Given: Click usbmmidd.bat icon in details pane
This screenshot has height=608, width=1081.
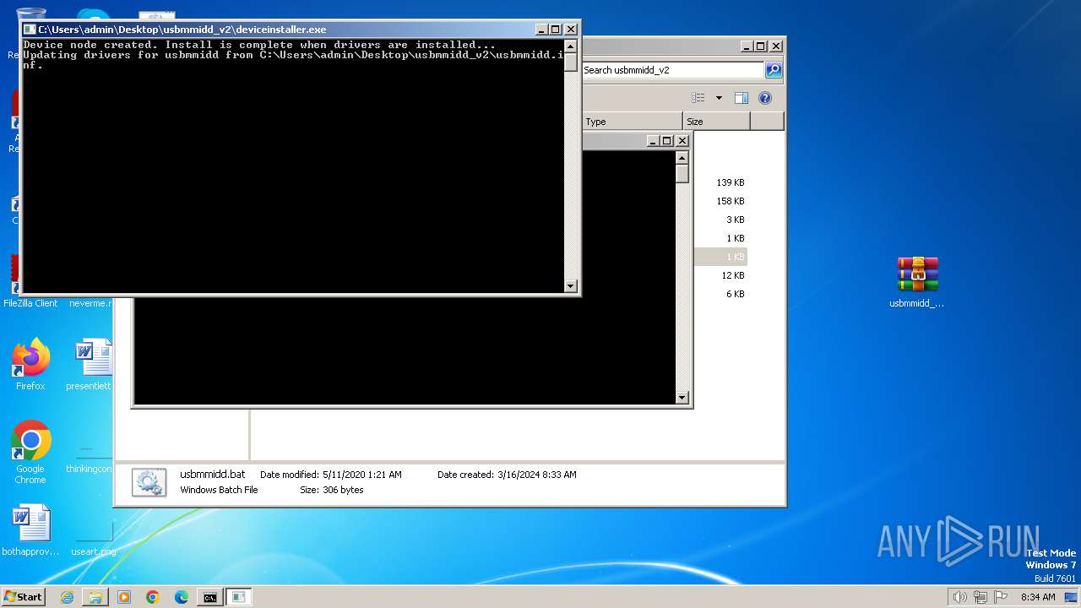Looking at the screenshot, I should click(149, 482).
